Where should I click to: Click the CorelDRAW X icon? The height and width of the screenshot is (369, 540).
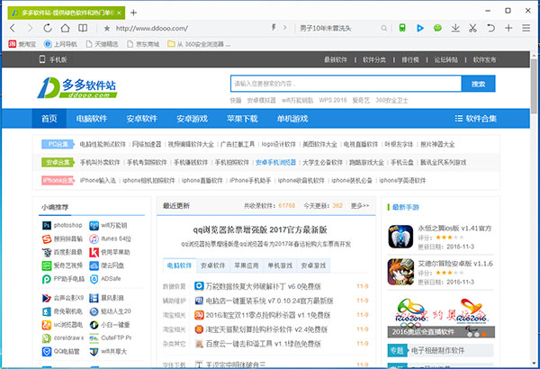click(x=47, y=338)
